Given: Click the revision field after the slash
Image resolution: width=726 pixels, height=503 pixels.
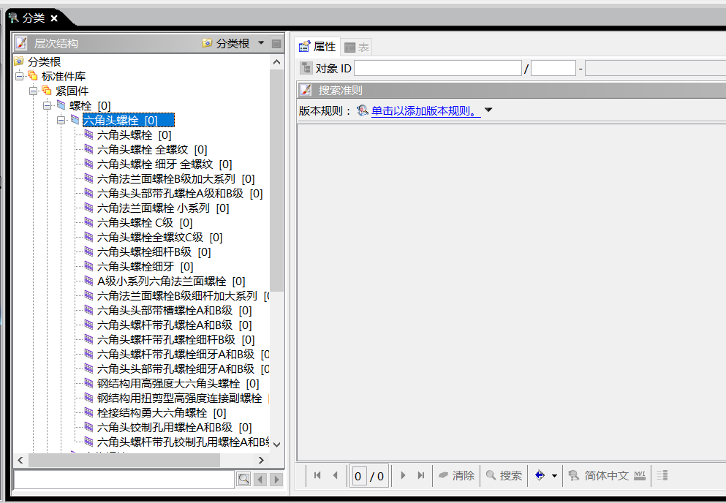Looking at the screenshot, I should 553,68.
